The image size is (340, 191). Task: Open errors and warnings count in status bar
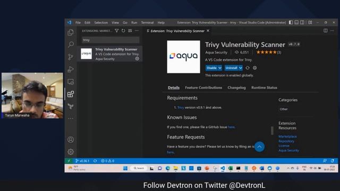(107, 161)
